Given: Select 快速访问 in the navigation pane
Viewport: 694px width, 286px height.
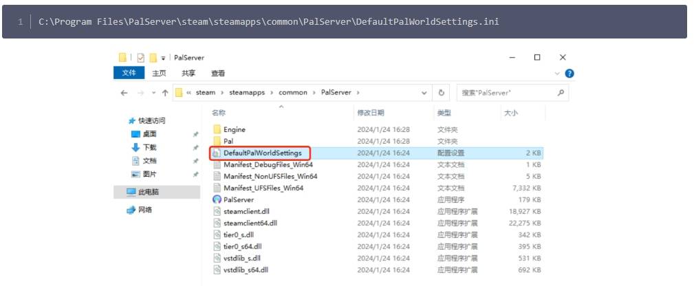Looking at the screenshot, I should click(151, 120).
